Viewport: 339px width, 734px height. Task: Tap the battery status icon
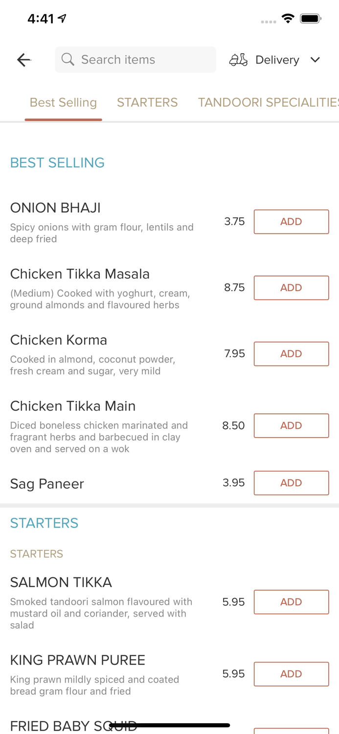[310, 19]
